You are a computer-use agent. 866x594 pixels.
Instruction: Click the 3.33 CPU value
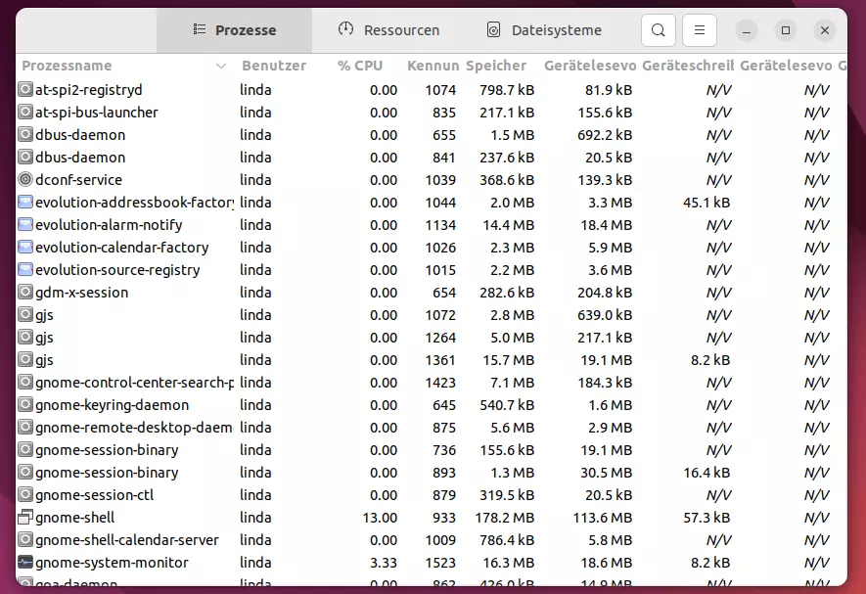pyautogui.click(x=384, y=563)
